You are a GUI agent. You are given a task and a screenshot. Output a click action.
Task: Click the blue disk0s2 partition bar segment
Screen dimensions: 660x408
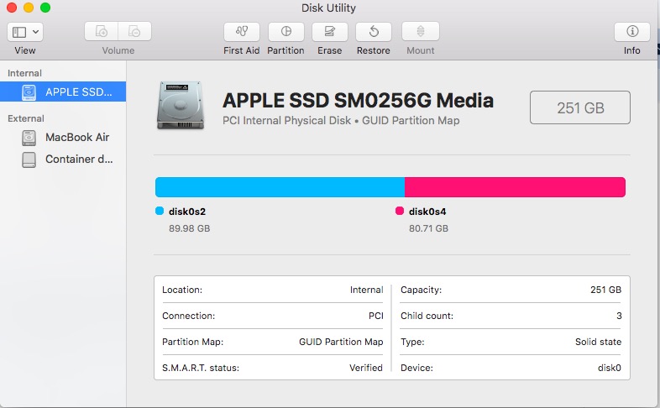point(280,187)
